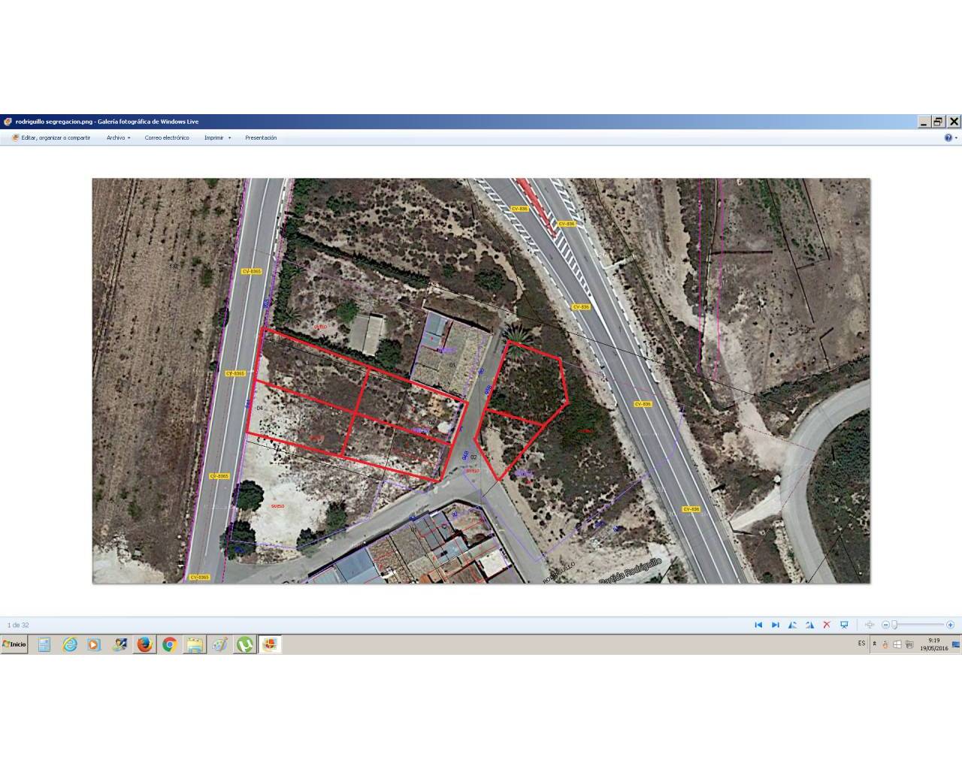Viewport: 962px width, 769px height.
Task: Go to the previous photo
Action: coord(758,625)
